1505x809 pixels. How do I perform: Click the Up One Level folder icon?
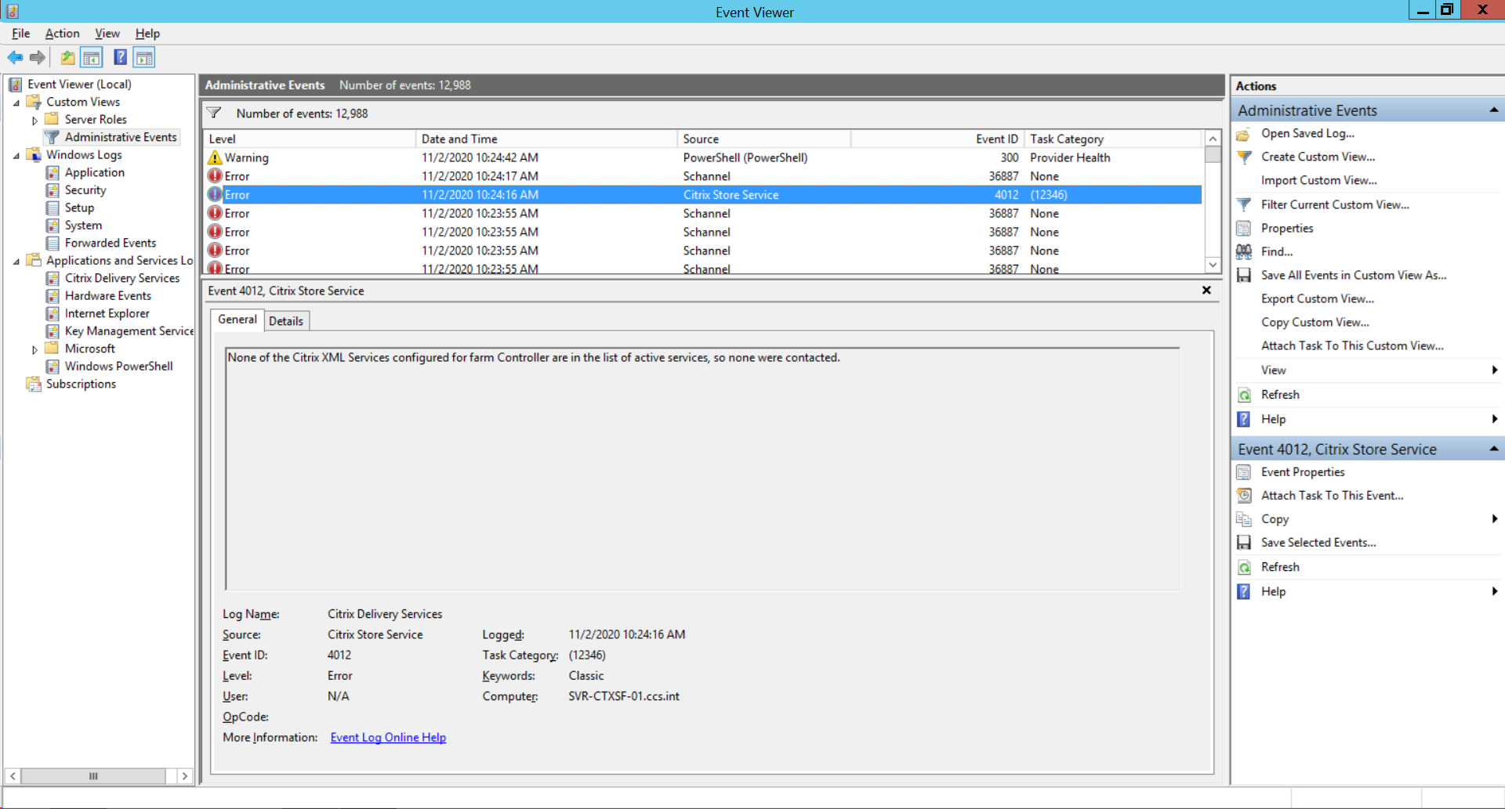tap(68, 57)
